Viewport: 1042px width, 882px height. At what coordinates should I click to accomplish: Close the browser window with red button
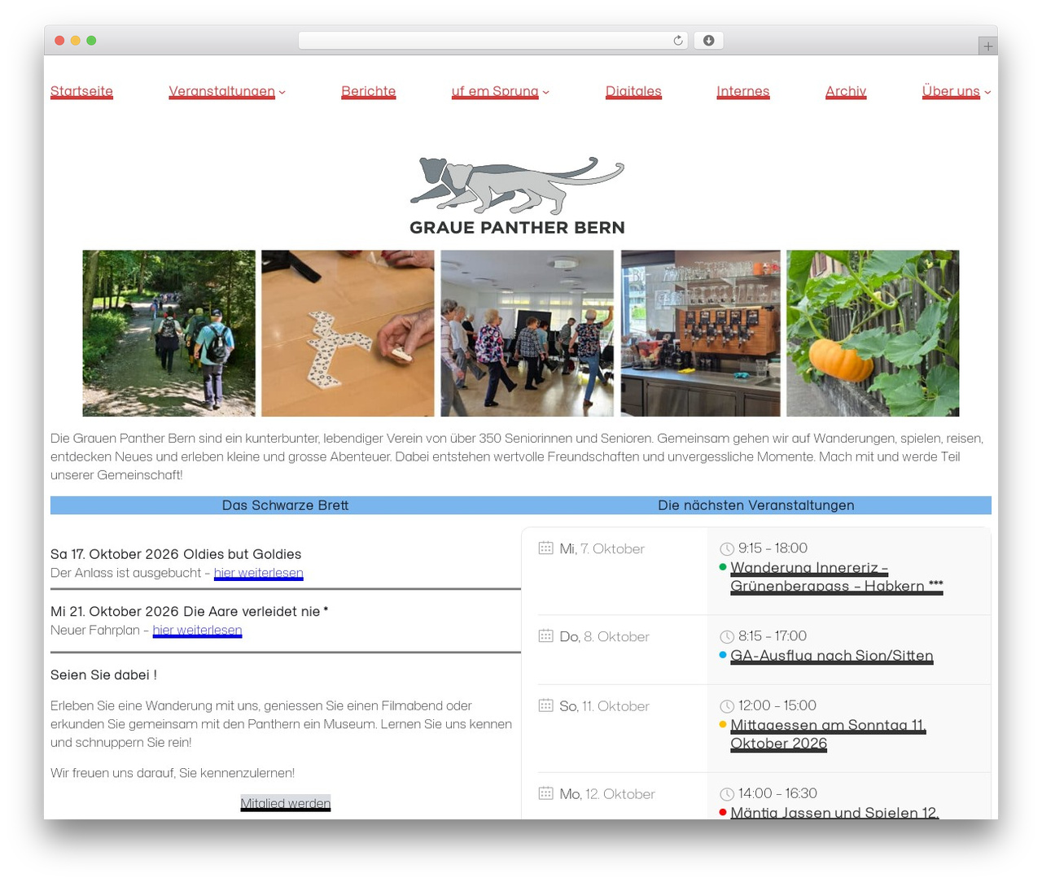pos(59,41)
